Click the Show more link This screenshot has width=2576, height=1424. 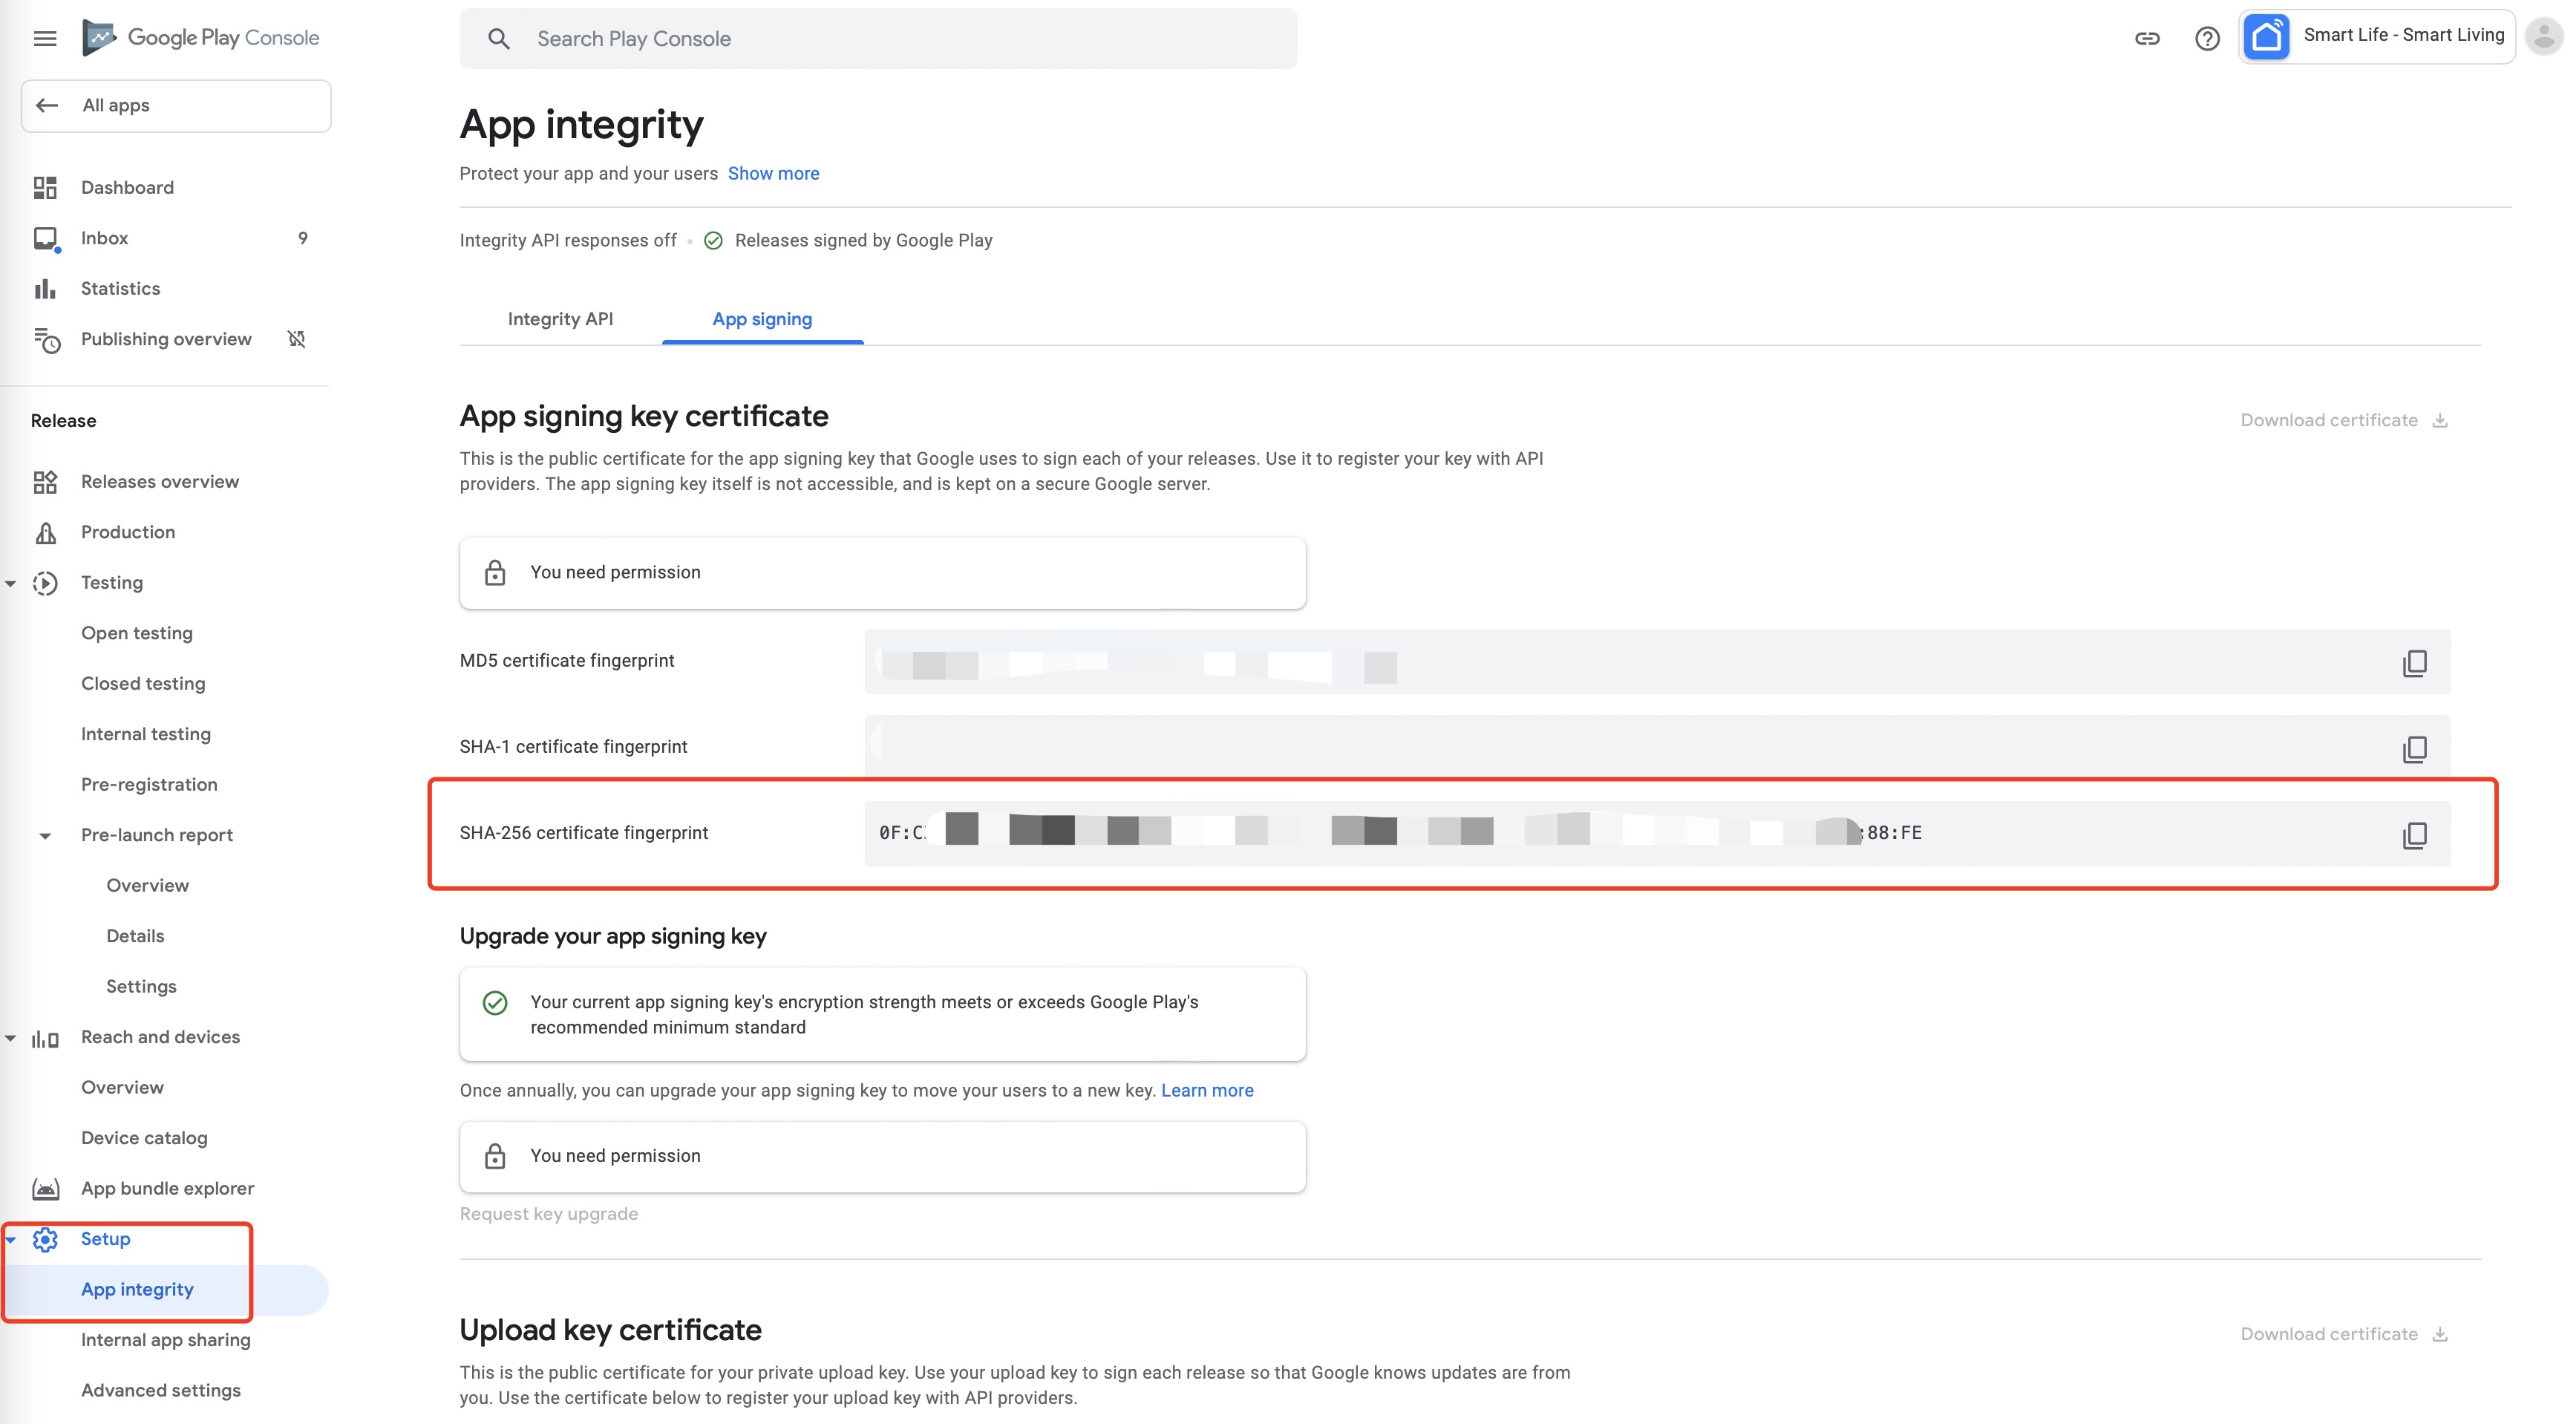click(773, 173)
